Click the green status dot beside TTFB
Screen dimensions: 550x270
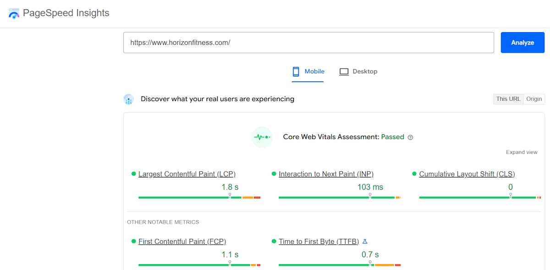pyautogui.click(x=274, y=242)
